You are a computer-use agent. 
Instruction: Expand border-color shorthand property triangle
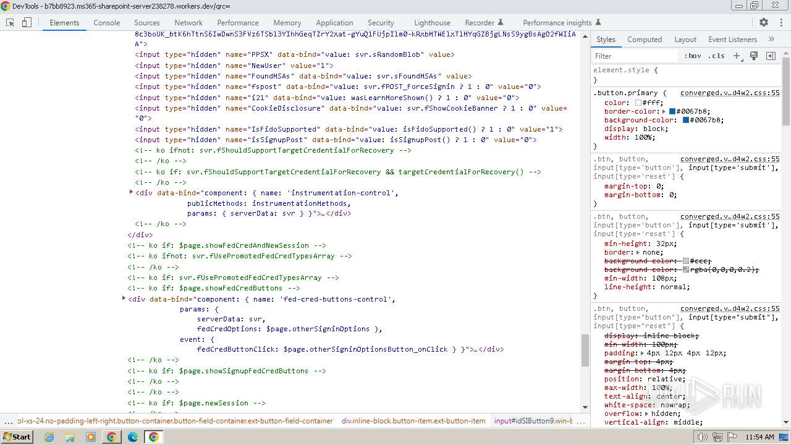[x=664, y=111]
